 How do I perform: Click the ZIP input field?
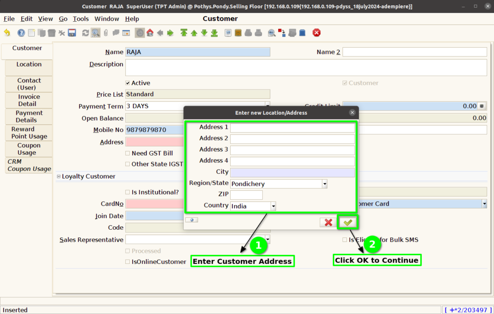[247, 195]
